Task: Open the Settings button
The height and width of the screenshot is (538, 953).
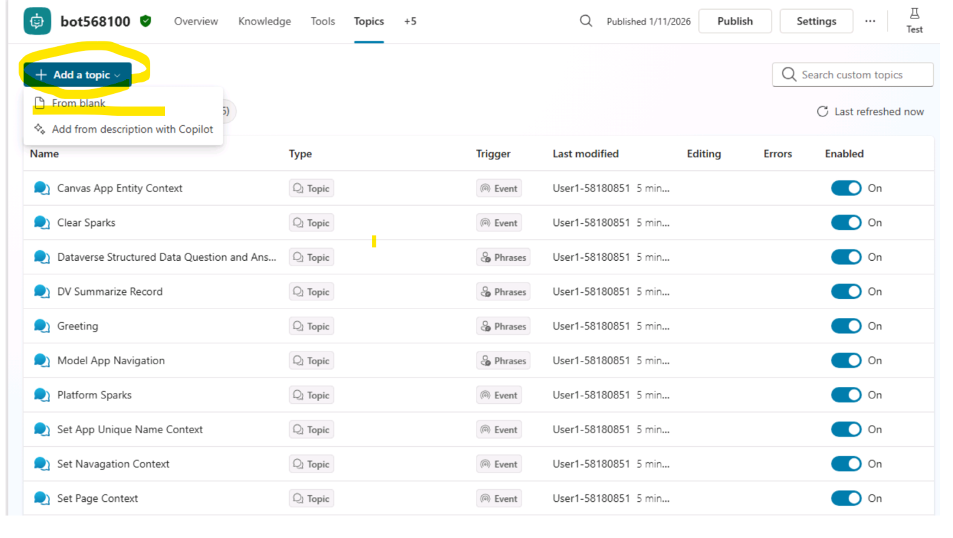Action: (x=816, y=21)
